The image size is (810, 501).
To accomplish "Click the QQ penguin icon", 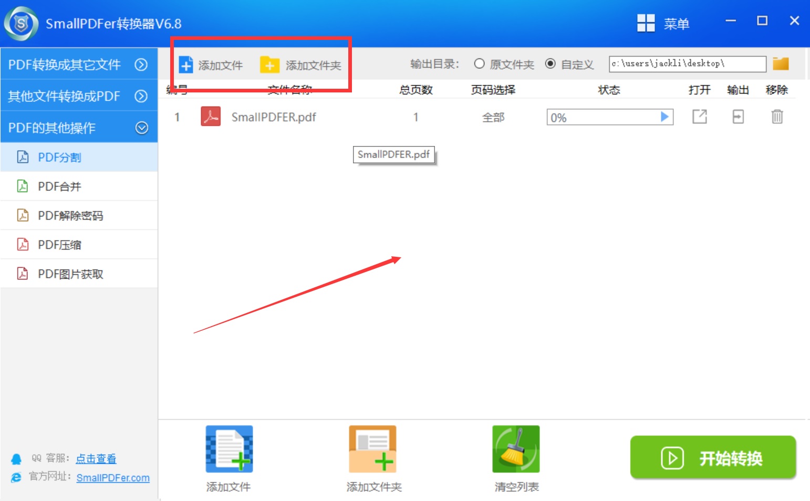I will [x=16, y=459].
